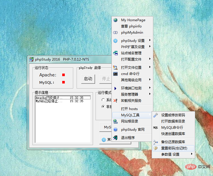Click the blue play icon beside 环境端口检测
This screenshot has width=213, height=176.
[115, 89]
